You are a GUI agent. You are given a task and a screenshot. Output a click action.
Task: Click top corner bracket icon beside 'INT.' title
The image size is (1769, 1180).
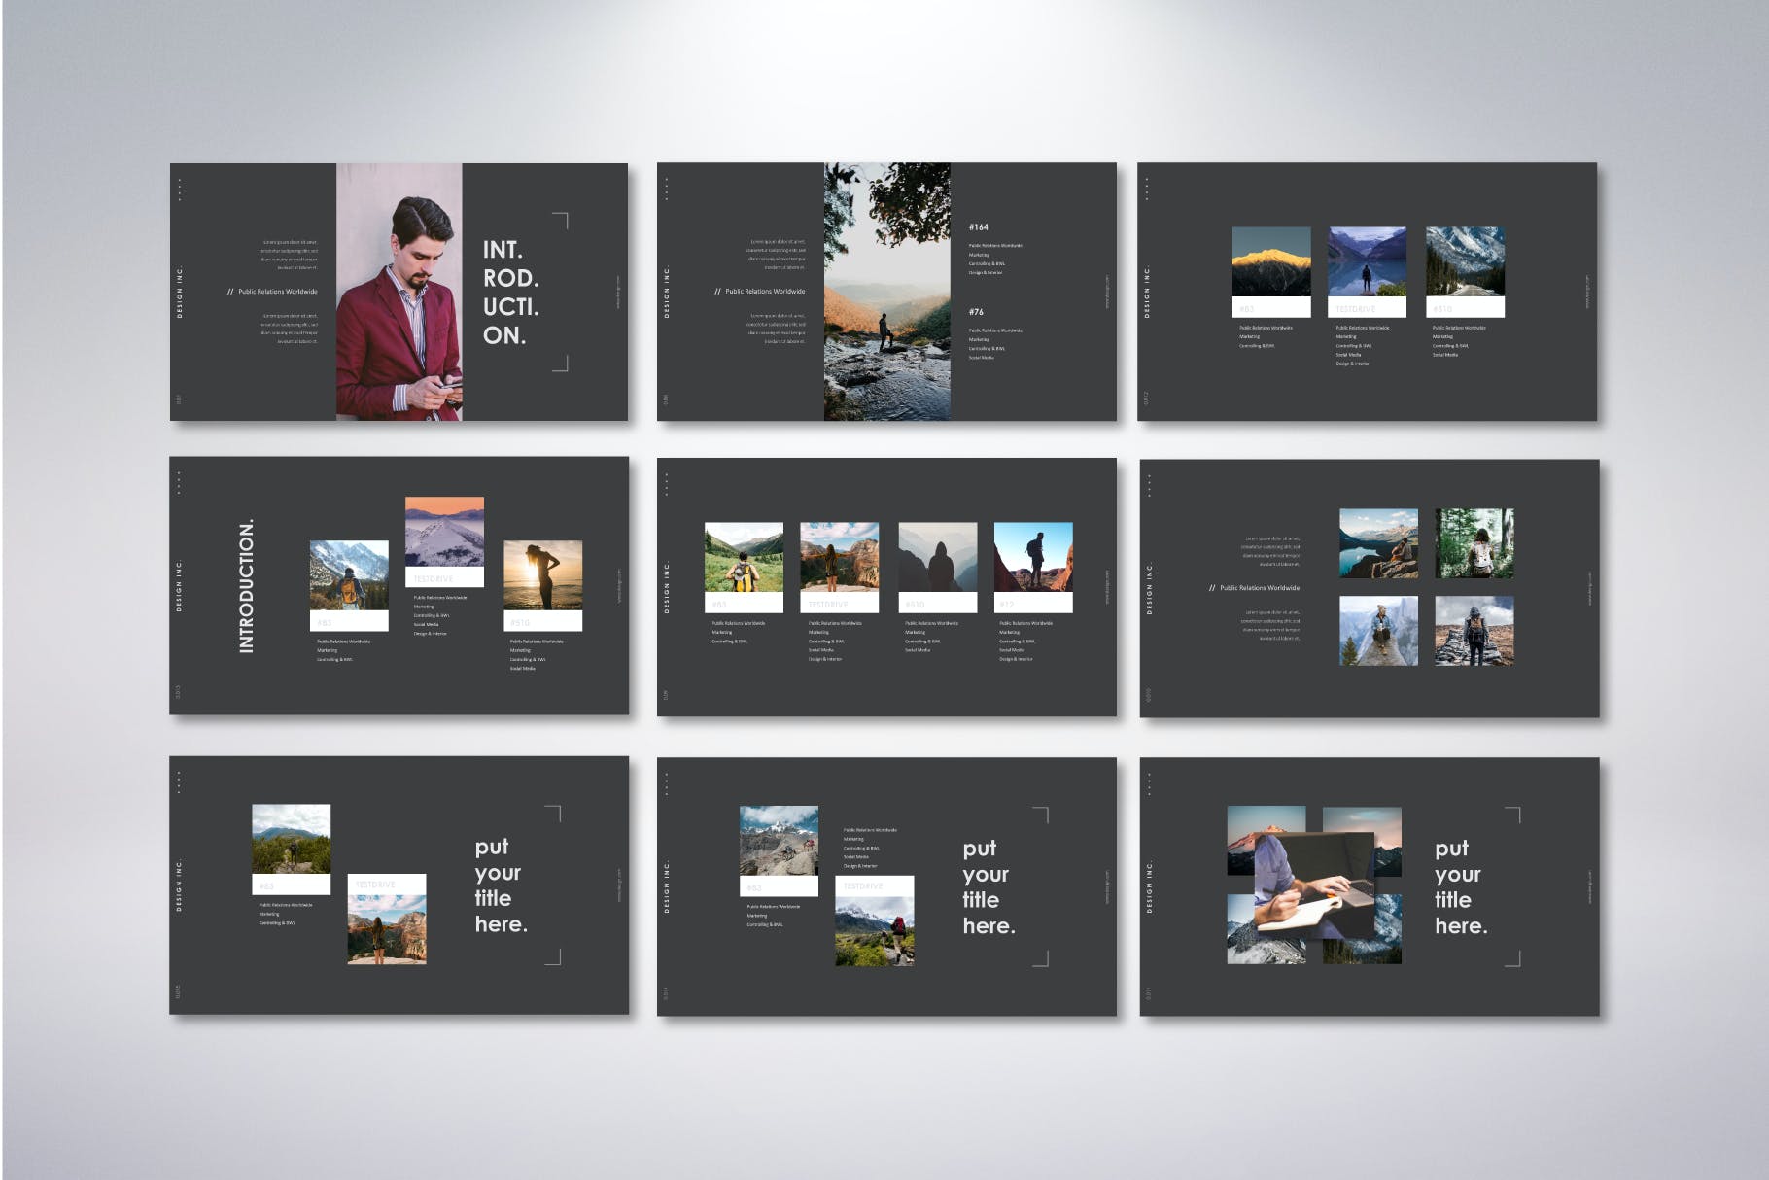[x=560, y=220]
